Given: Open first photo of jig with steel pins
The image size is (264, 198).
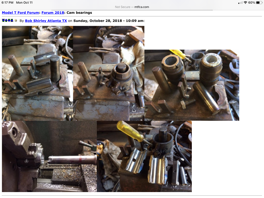Looking at the screenshot, I should click(x=37, y=73).
